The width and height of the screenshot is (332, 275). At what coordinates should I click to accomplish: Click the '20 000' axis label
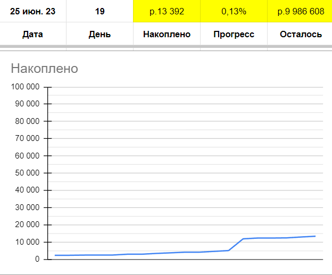click(27, 224)
